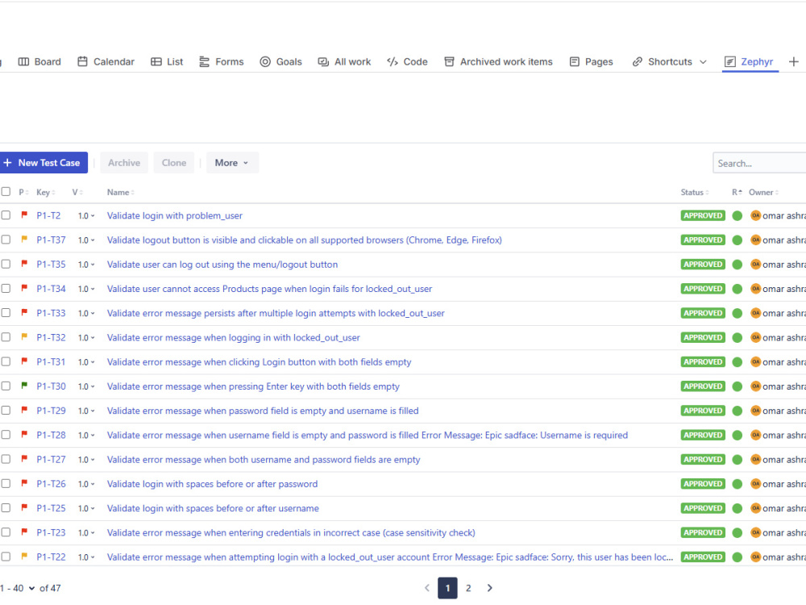Go to previous page arrow
This screenshot has height=605, width=806.
click(x=426, y=588)
